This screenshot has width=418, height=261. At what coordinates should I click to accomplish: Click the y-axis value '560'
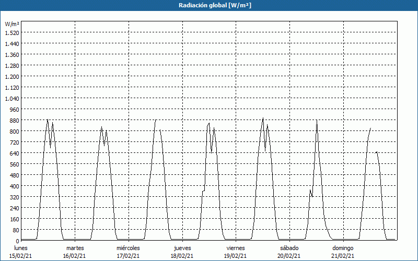pos(15,164)
